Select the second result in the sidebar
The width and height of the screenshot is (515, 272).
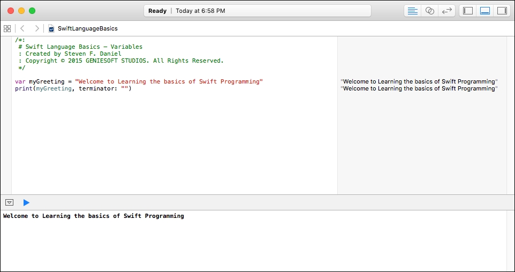coord(419,89)
